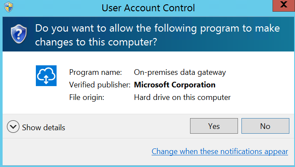
Task: Click the User Account Control title text
Action: 148,8
